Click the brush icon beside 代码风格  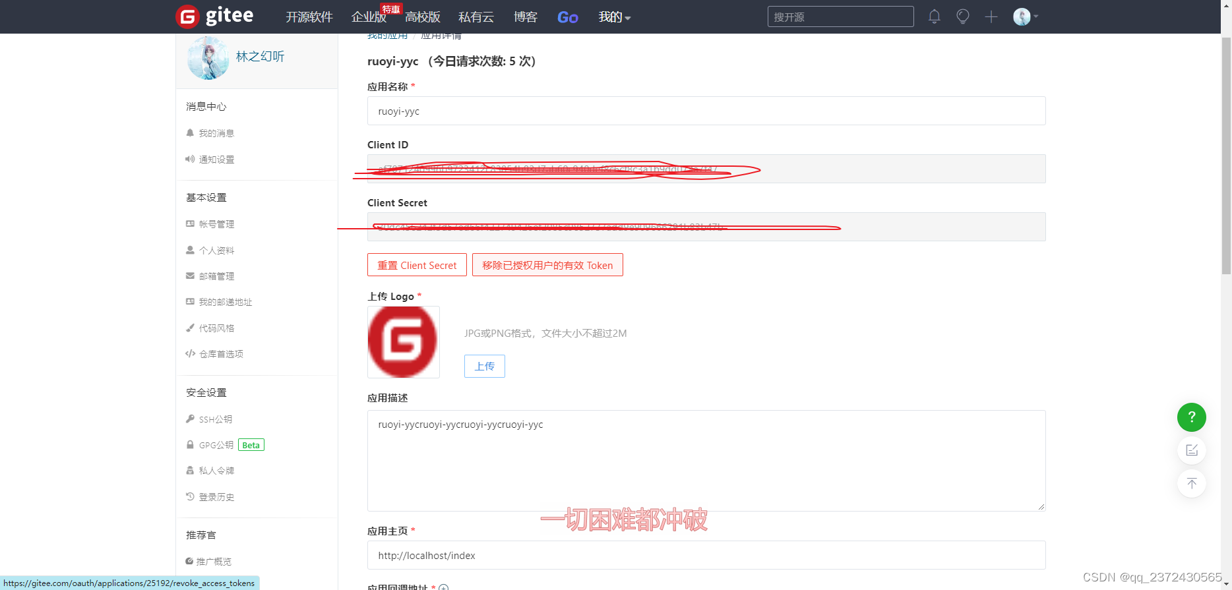(x=190, y=328)
